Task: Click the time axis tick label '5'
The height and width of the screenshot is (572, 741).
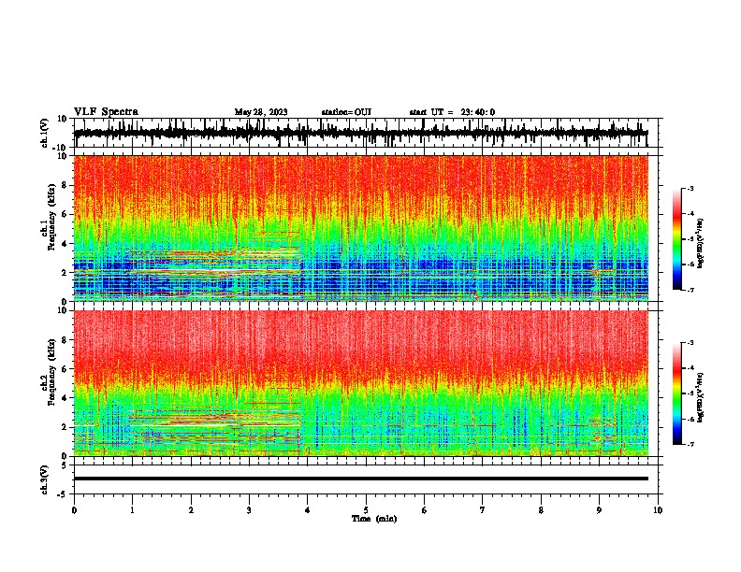Action: (366, 510)
